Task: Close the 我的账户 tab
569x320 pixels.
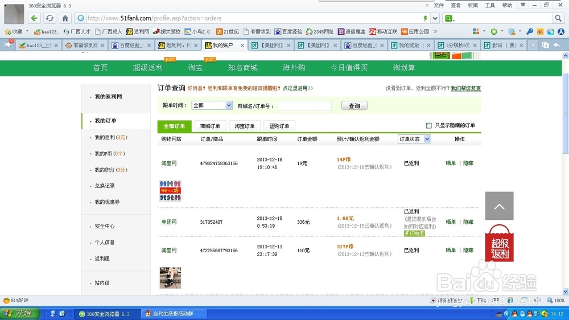Action: click(242, 46)
